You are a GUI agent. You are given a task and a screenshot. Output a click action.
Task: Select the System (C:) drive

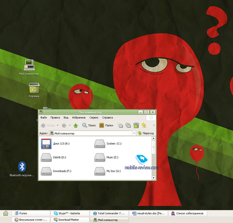[108, 144]
